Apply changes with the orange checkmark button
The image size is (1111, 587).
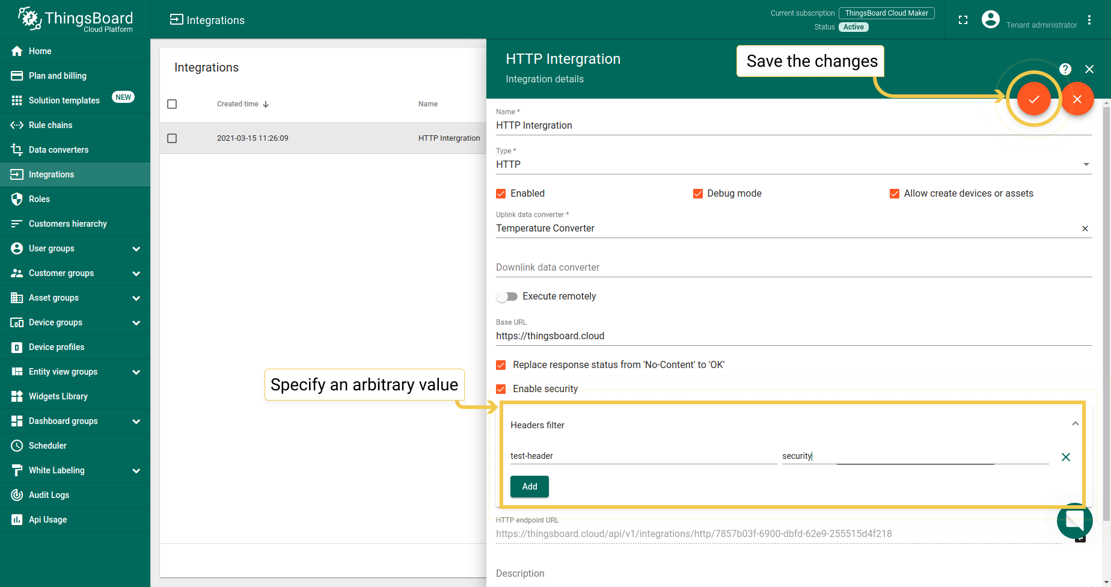tap(1034, 99)
